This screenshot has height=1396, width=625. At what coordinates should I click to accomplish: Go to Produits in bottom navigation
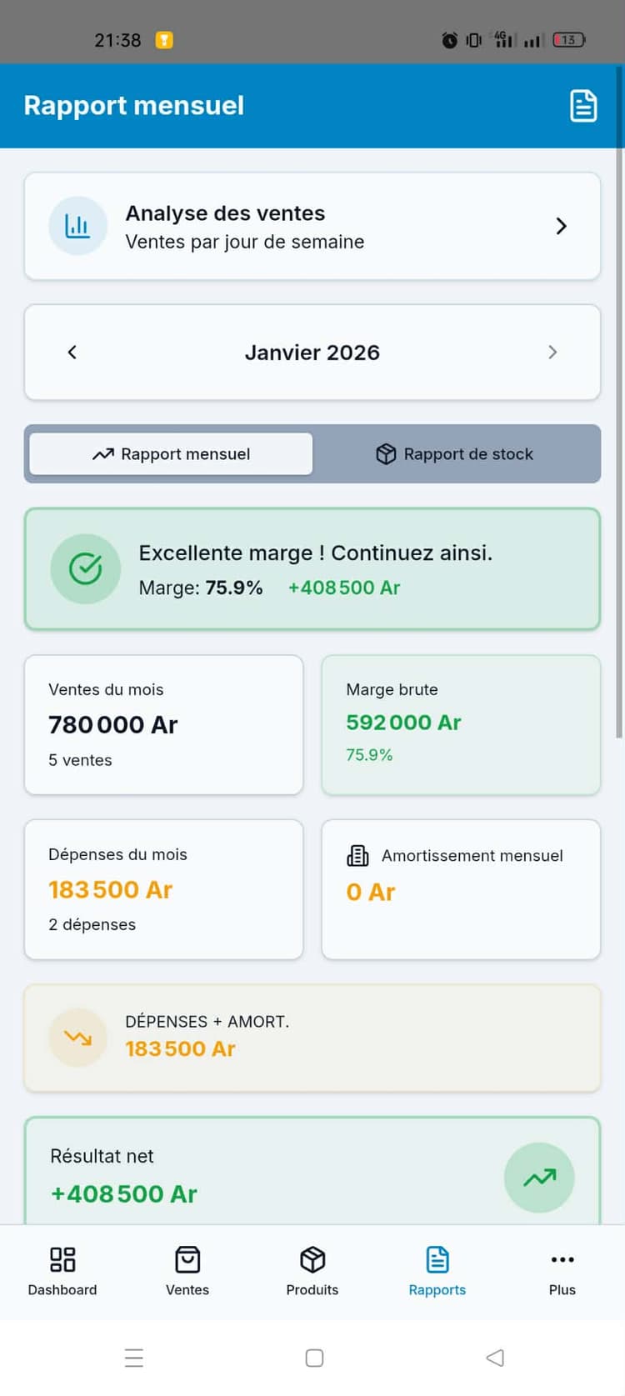312,1271
